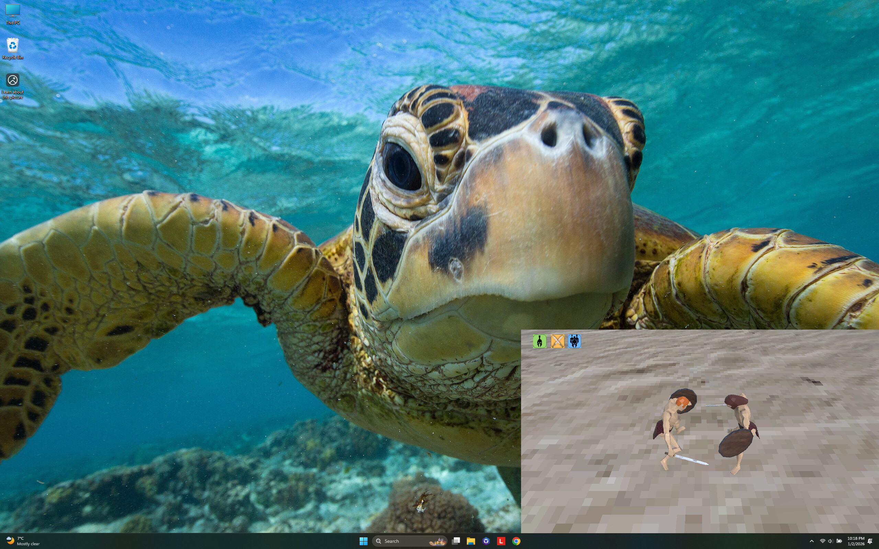Launch the red L app on the taskbar
The height and width of the screenshot is (549, 879).
tap(502, 541)
